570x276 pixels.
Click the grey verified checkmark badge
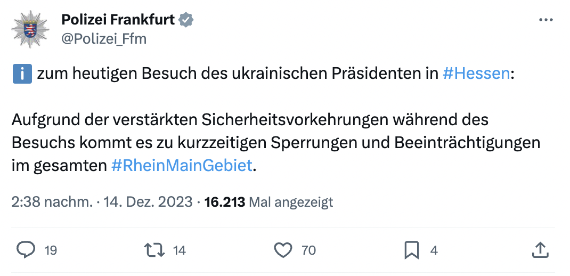point(186,20)
